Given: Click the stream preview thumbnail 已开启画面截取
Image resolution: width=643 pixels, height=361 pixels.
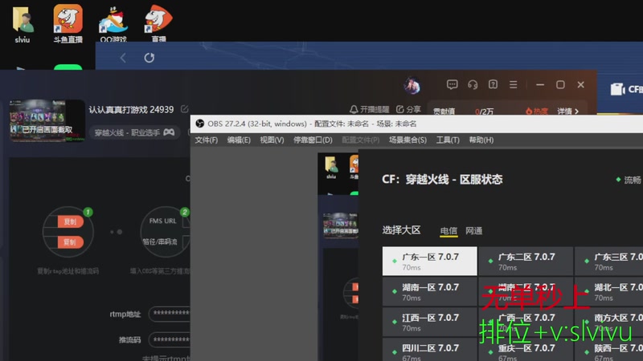Looking at the screenshot, I should pyautogui.click(x=47, y=121).
